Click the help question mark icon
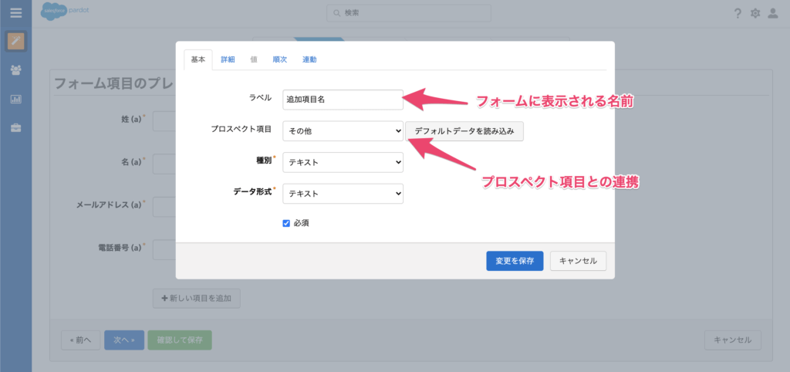 pos(738,13)
